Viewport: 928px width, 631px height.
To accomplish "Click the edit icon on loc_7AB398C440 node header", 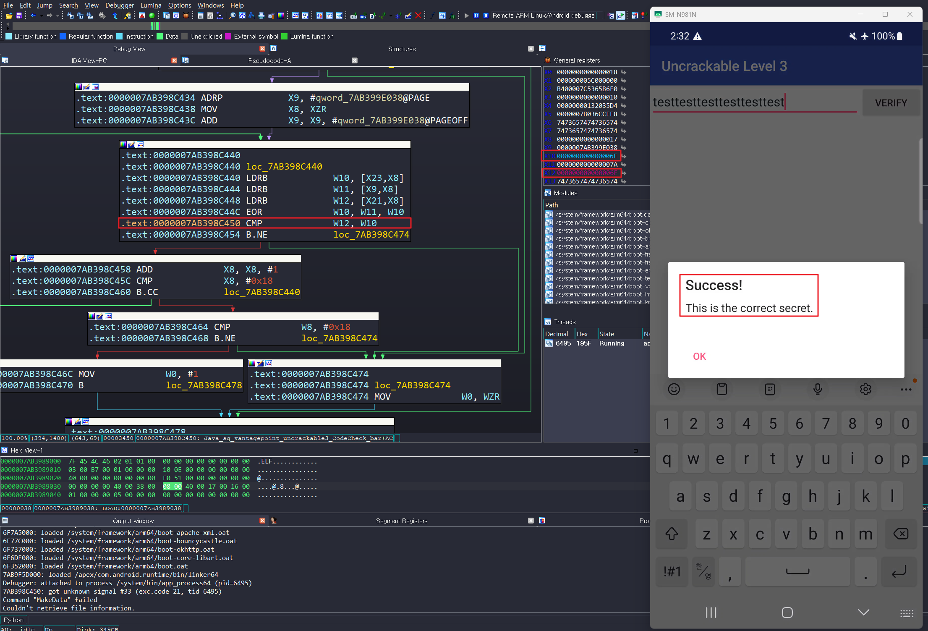I will pyautogui.click(x=132, y=144).
